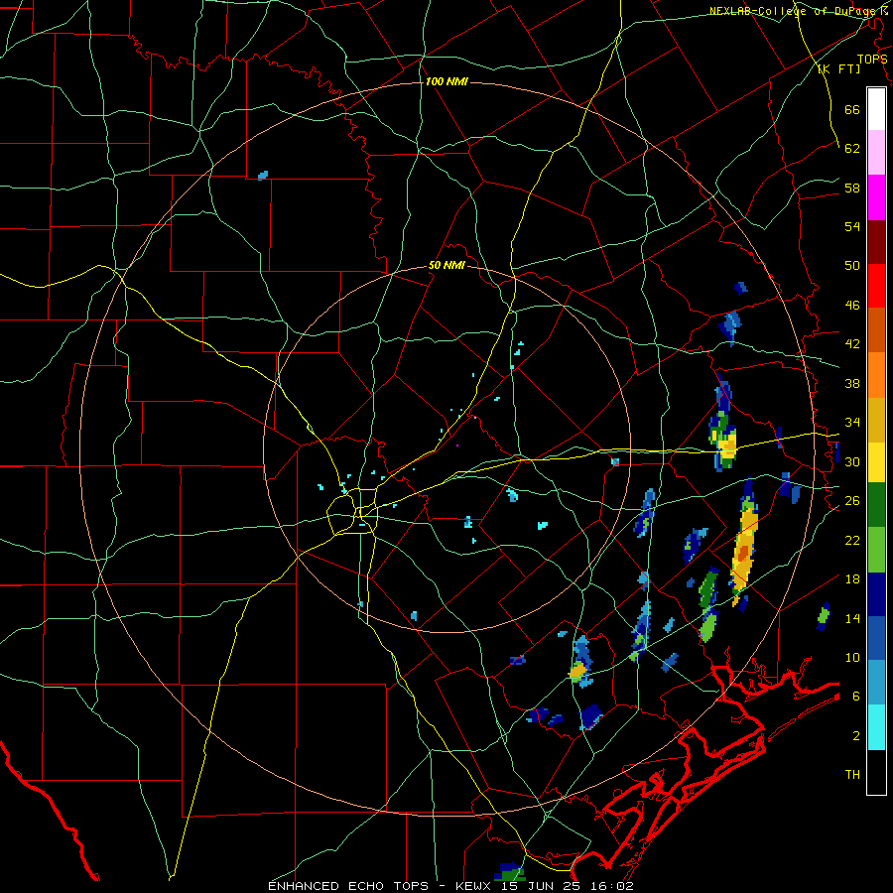Pick the cyan legend swatch
This screenshot has height=893, width=893.
876,727
